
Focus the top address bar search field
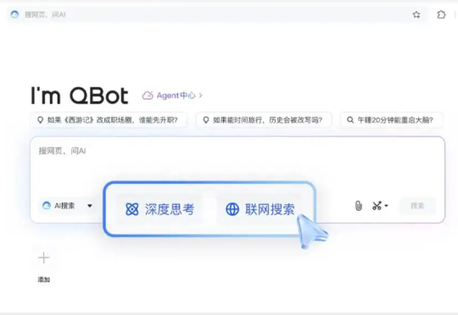click(216, 14)
